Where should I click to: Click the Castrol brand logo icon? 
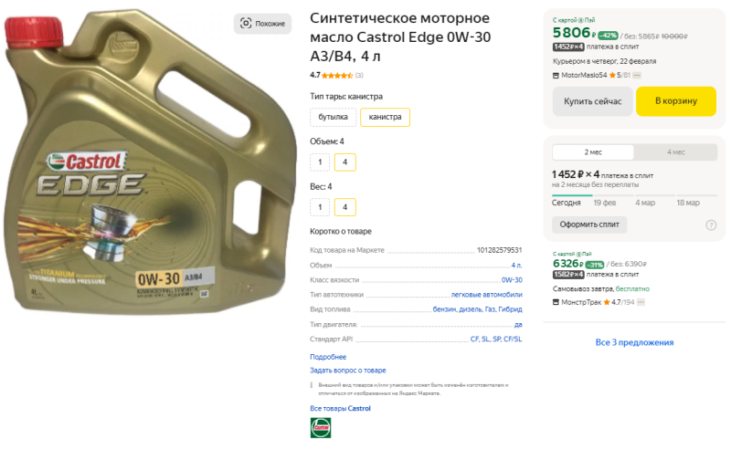321,428
